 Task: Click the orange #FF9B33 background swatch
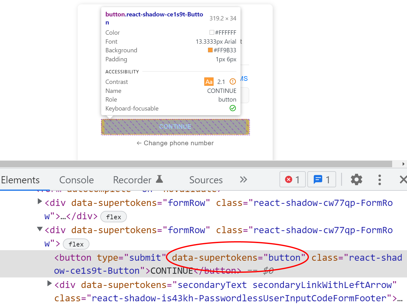(210, 50)
